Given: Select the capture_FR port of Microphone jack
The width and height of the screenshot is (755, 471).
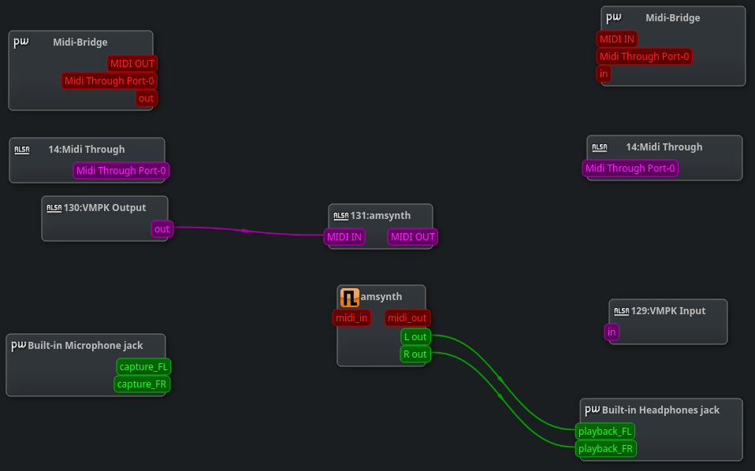Looking at the screenshot, I should click(142, 384).
